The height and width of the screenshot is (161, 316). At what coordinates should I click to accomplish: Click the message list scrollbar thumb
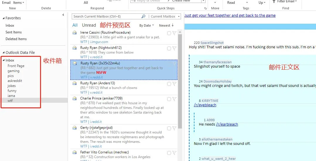pyautogui.click(x=180, y=81)
